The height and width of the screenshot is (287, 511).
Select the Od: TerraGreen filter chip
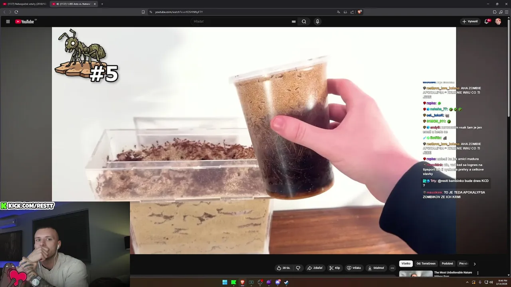(x=426, y=263)
